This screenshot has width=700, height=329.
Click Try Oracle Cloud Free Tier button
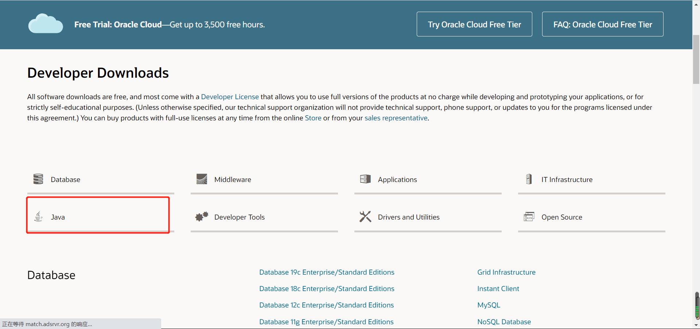474,24
